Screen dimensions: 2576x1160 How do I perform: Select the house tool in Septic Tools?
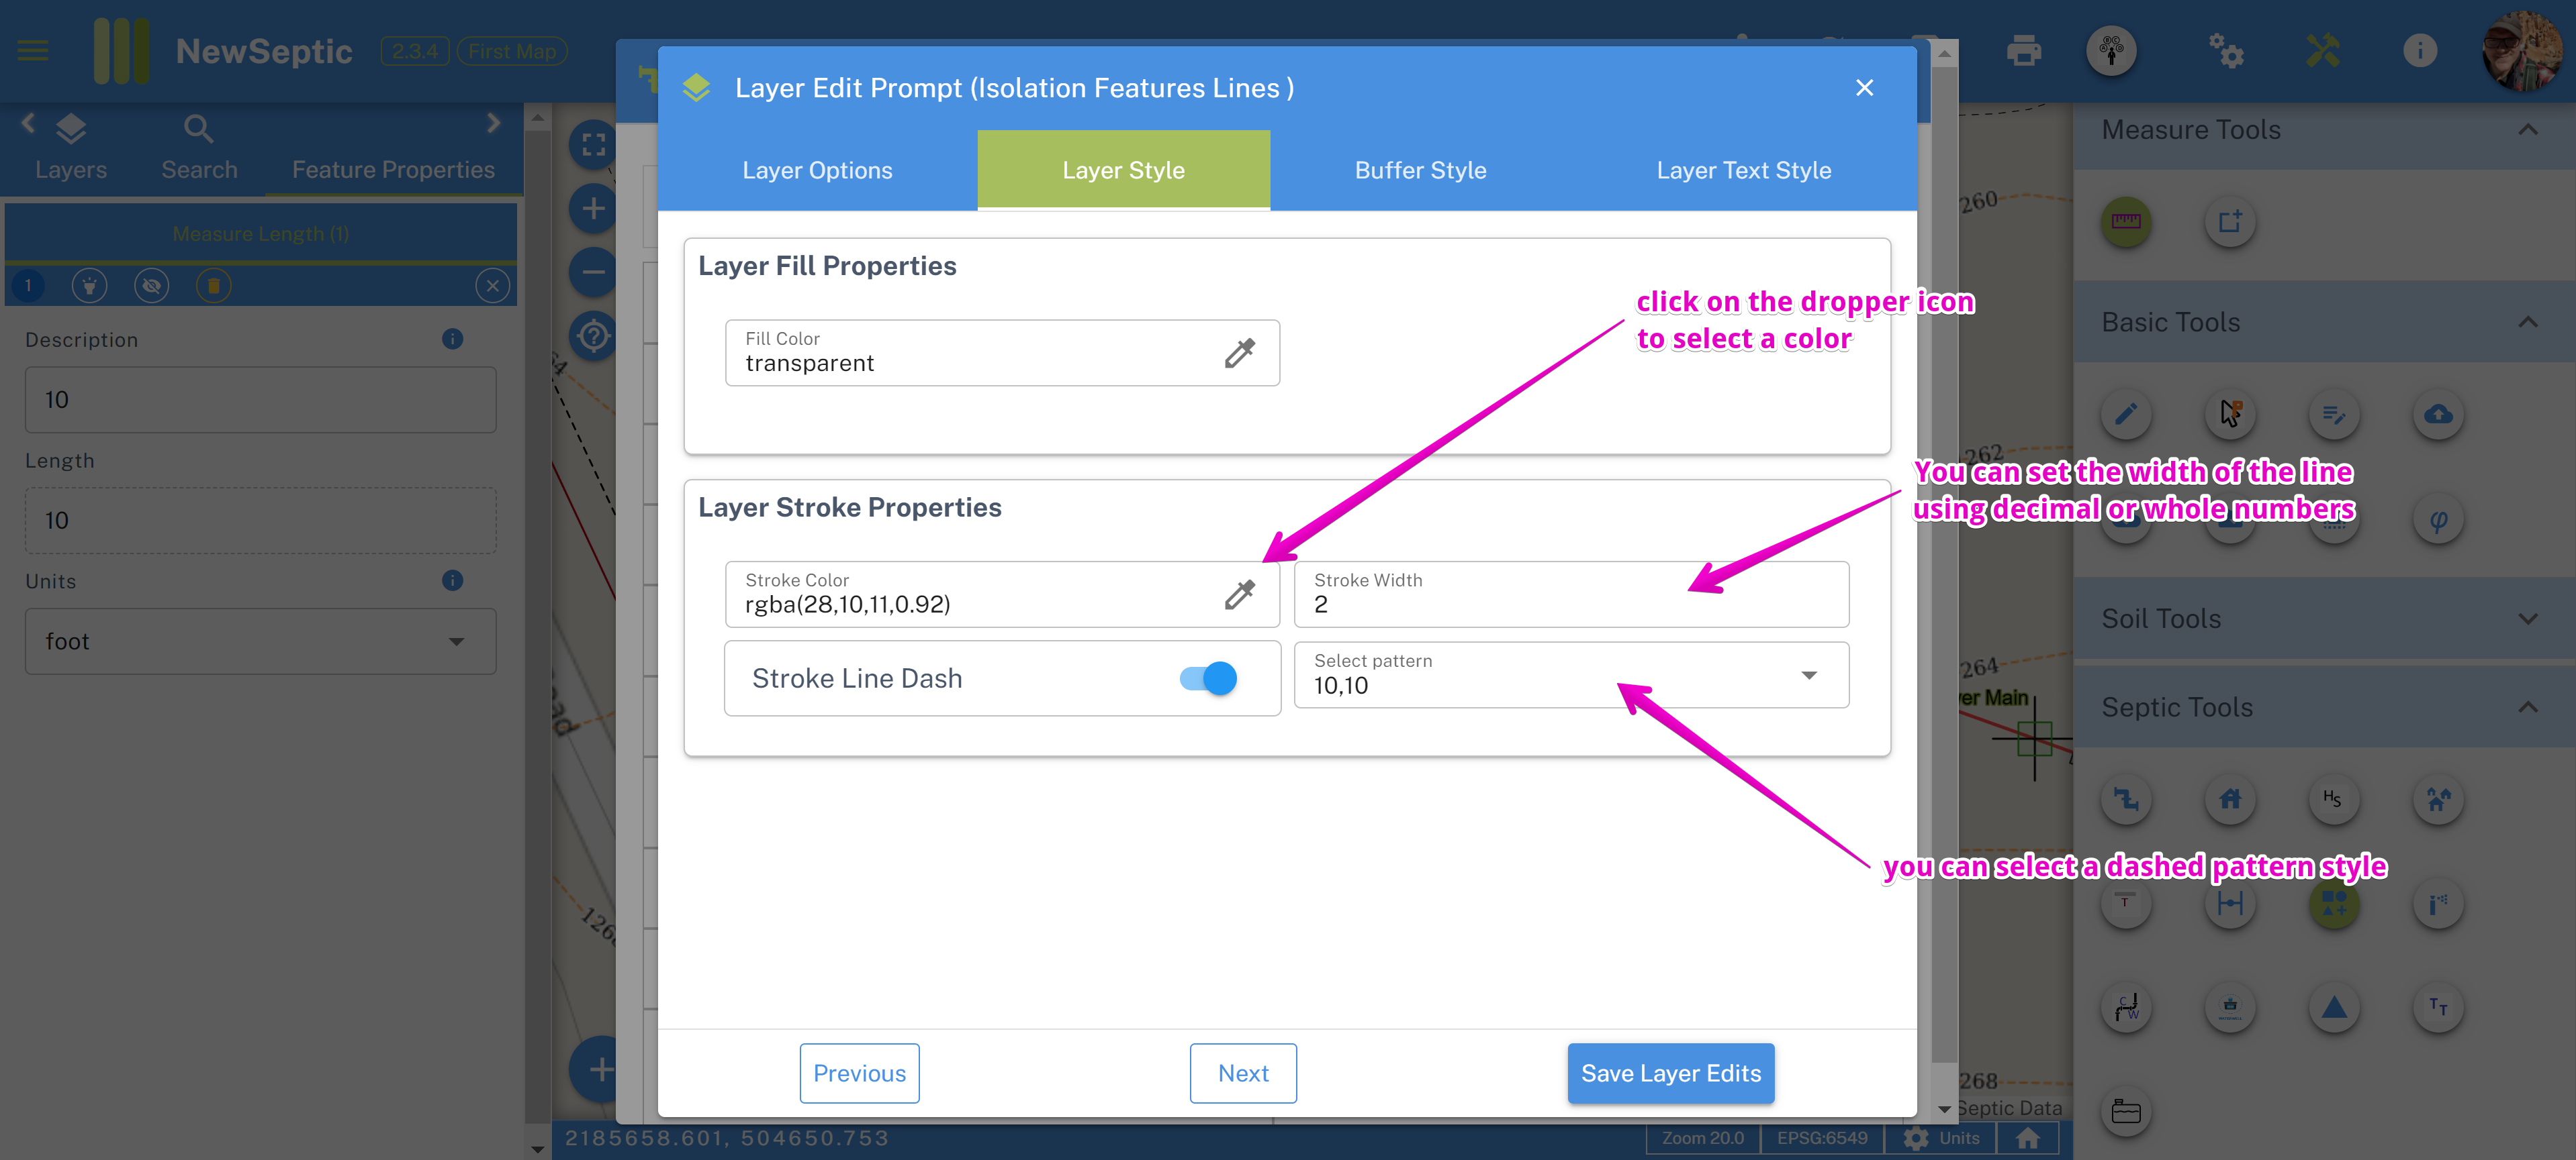coord(2230,798)
